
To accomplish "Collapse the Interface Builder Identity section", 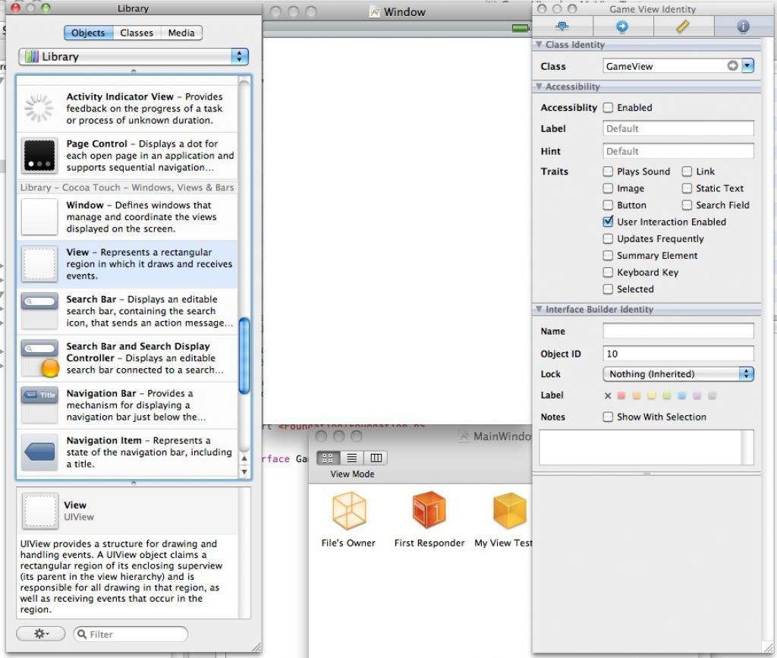I will [539, 310].
